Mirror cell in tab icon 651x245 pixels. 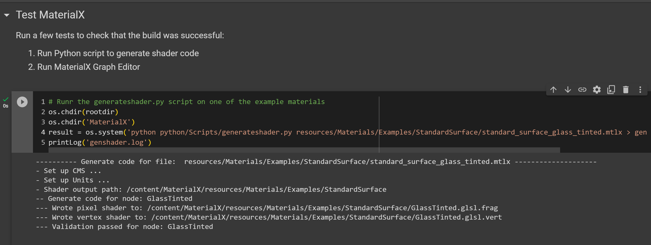pyautogui.click(x=611, y=90)
